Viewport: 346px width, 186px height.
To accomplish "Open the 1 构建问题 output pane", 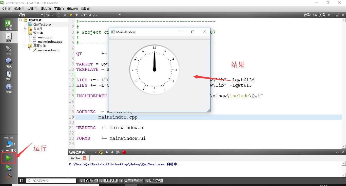I will pyautogui.click(x=89, y=181).
